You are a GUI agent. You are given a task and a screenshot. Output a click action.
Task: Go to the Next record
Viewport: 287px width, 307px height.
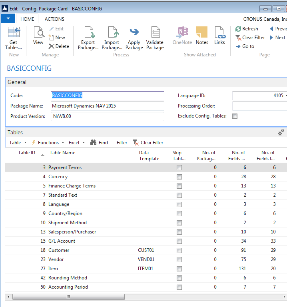tap(277, 38)
